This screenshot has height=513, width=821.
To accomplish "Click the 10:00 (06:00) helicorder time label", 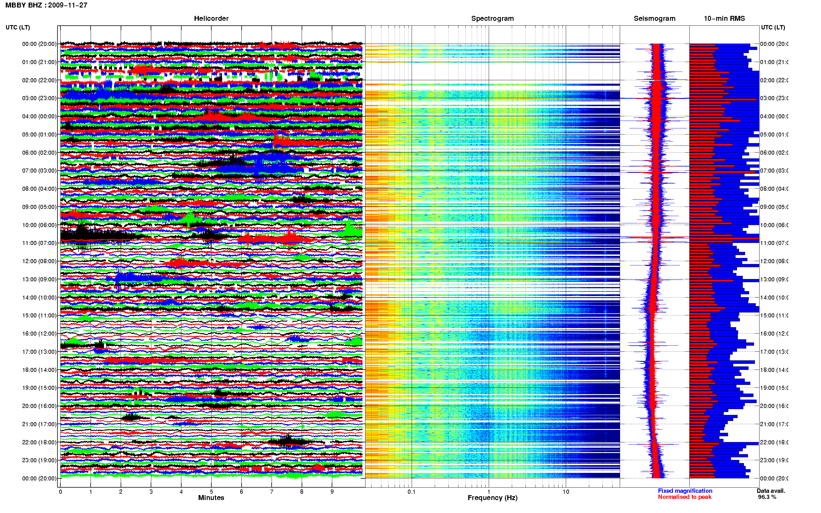I will pos(39,225).
